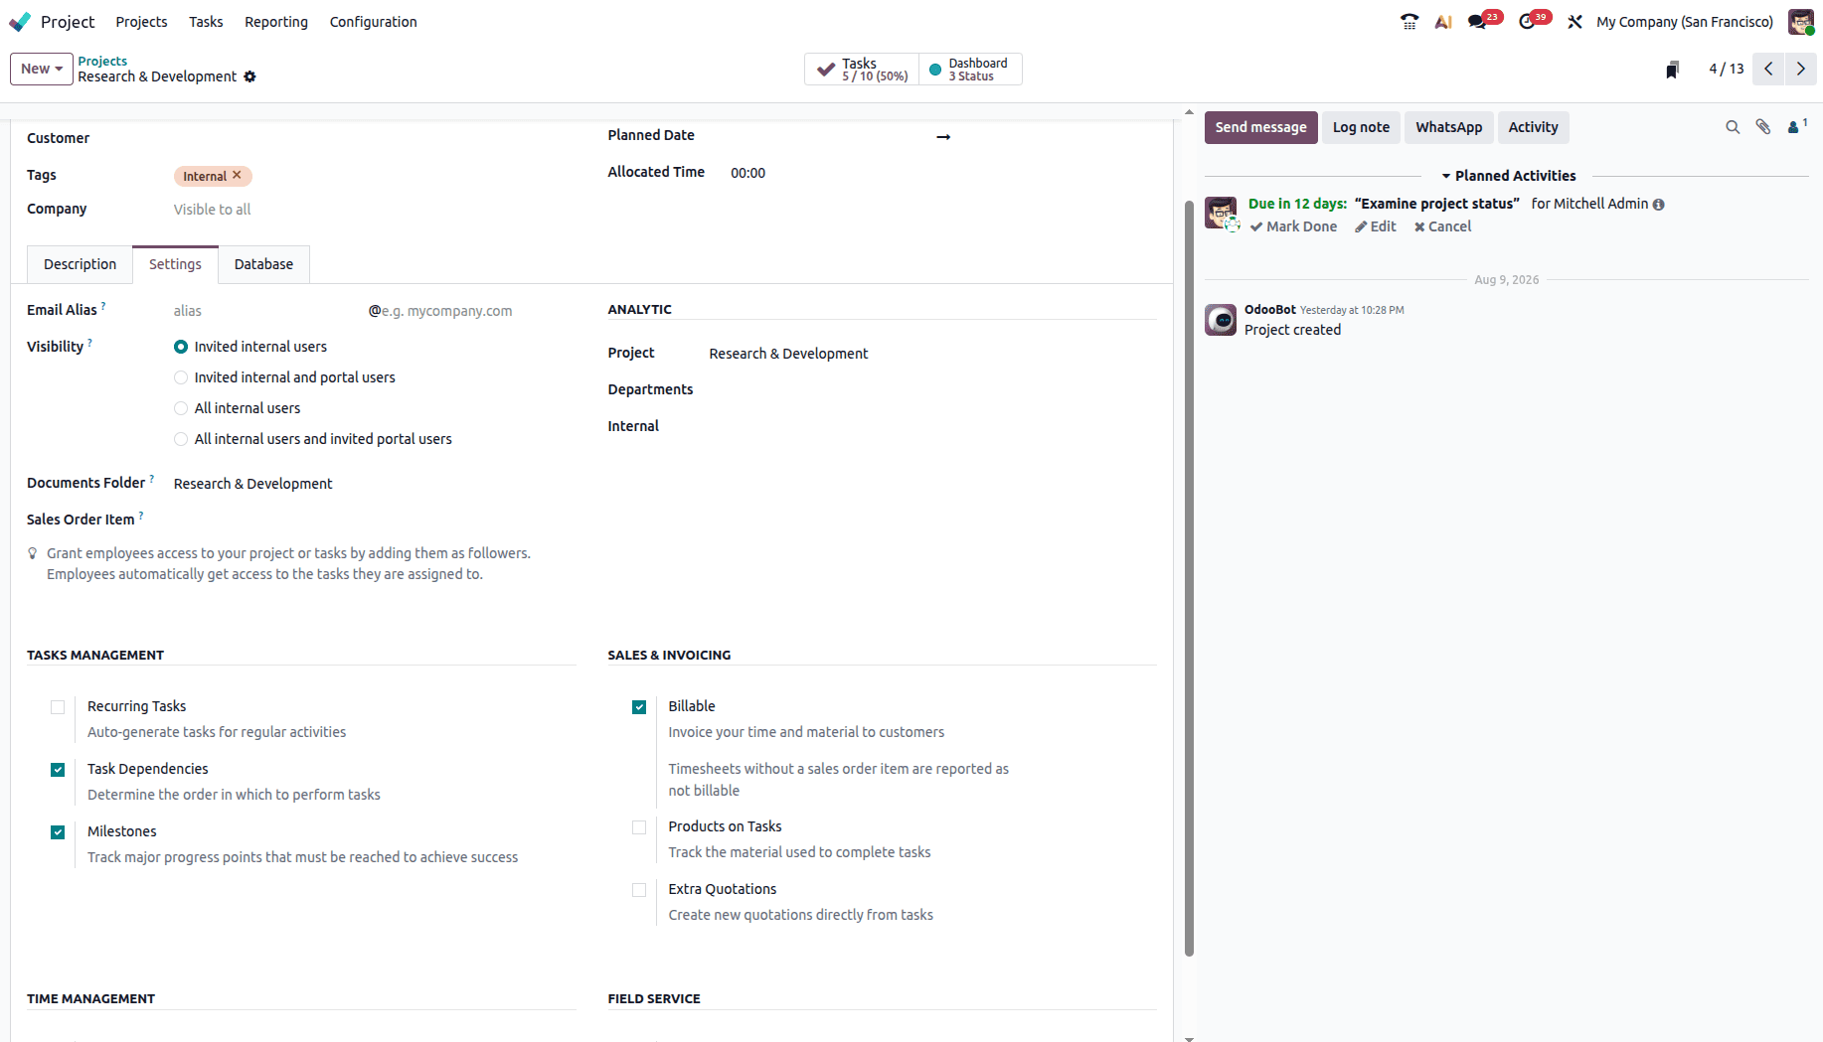
Task: Click the help mark beside Documents Folder
Action: click(151, 480)
